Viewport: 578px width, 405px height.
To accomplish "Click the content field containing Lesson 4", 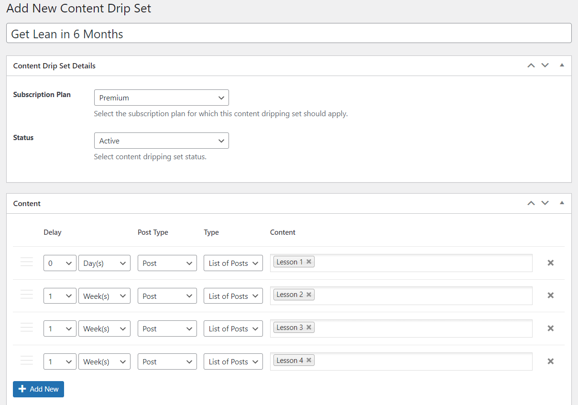I will coord(401,361).
